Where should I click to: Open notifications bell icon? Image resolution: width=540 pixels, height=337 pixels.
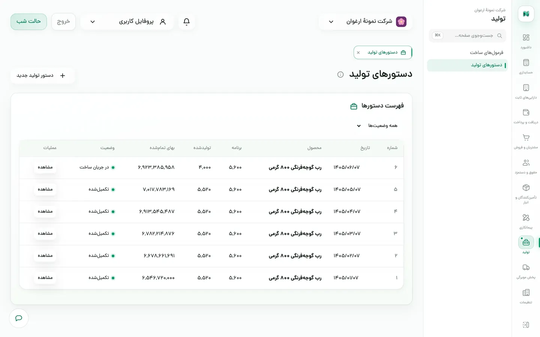(186, 21)
